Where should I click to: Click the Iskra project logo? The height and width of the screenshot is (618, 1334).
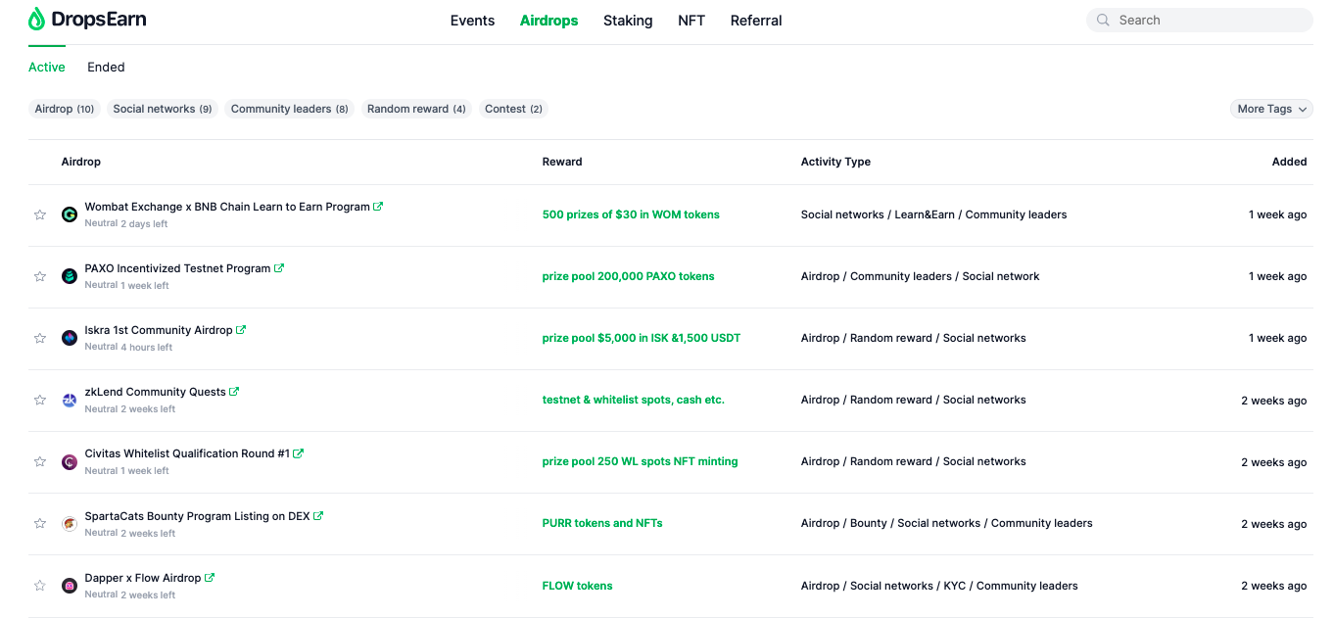[70, 338]
